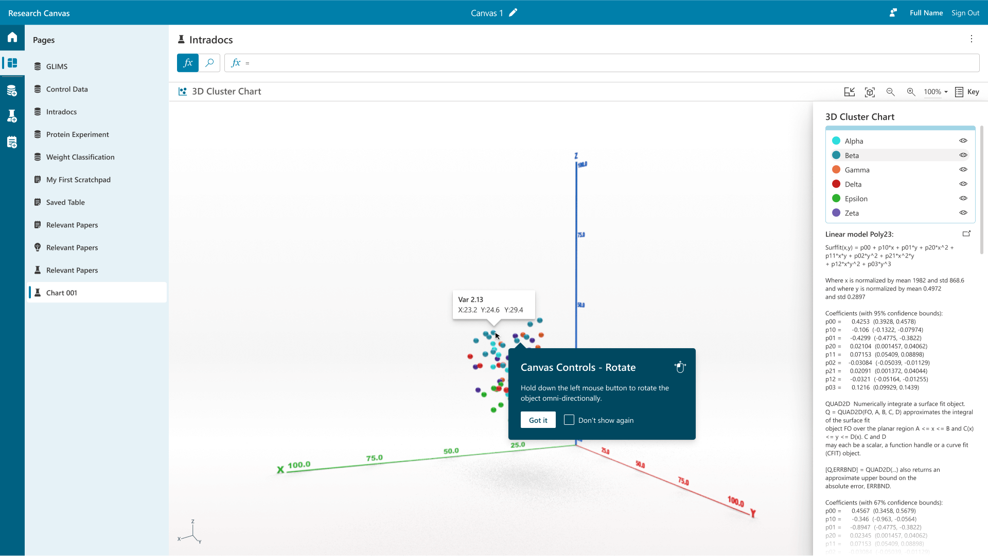Open the 100% zoom level dropdown
The width and height of the screenshot is (988, 556).
coord(936,92)
